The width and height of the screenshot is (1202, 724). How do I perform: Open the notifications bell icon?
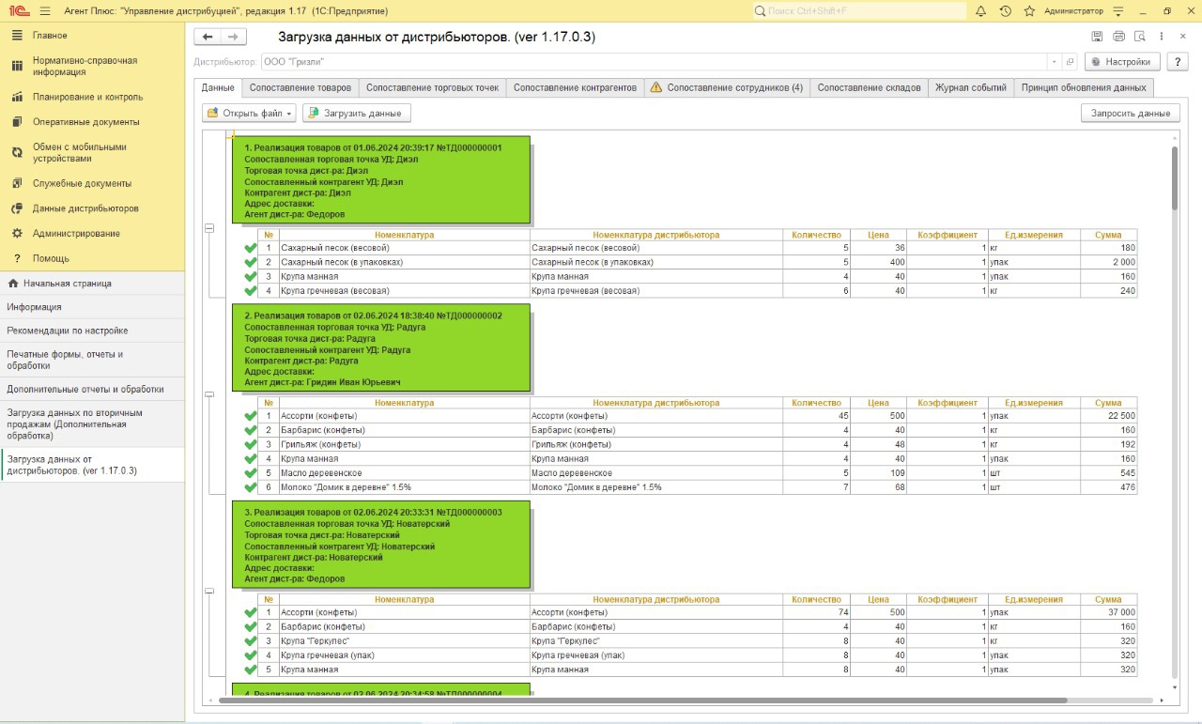pyautogui.click(x=980, y=11)
